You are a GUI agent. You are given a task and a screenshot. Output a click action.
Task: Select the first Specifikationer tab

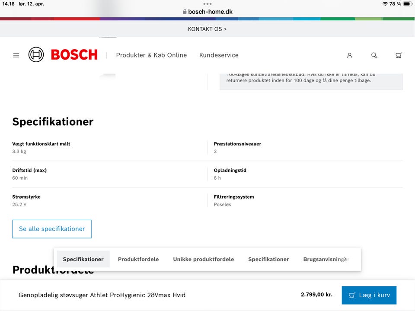(83, 259)
